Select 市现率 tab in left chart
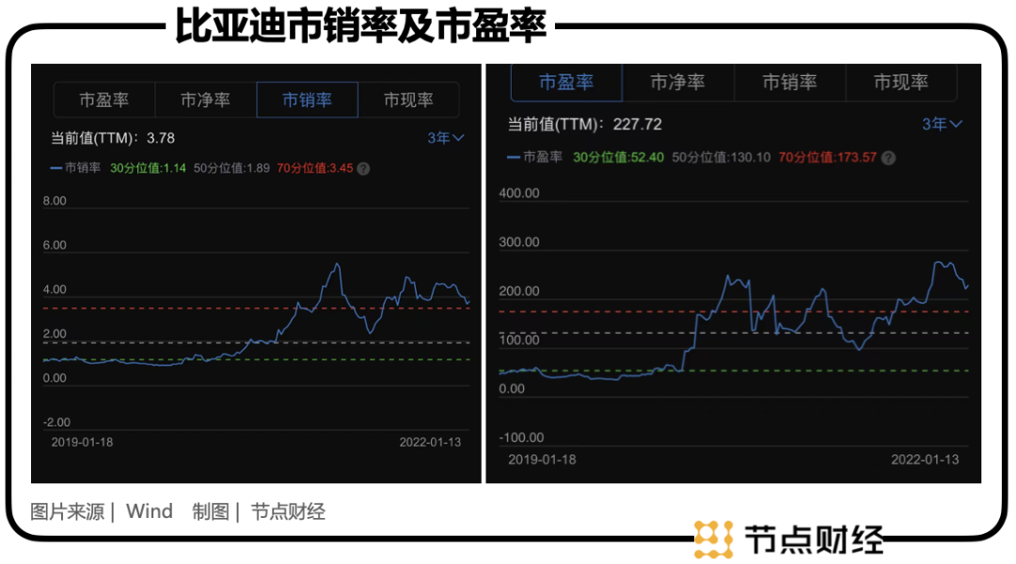This screenshot has width=1016, height=564. pos(408,100)
